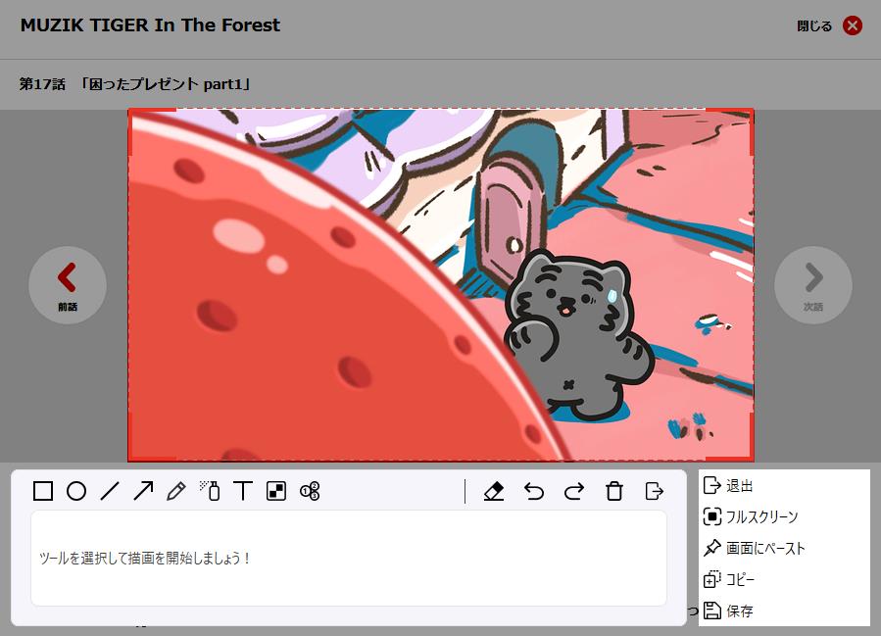This screenshot has width=881, height=636.
Task: Select the rectangle drawing tool
Action: [x=43, y=491]
